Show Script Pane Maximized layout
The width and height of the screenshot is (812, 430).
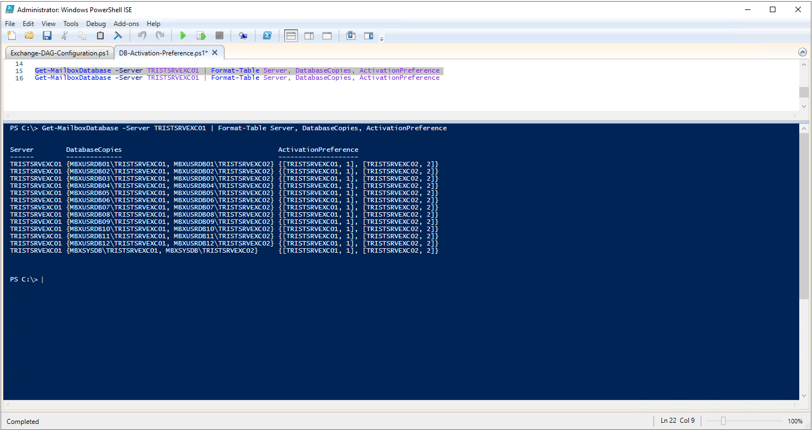[x=327, y=35]
